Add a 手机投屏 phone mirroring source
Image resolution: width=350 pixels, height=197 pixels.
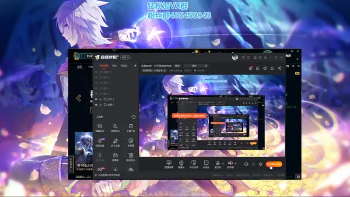click(x=194, y=165)
